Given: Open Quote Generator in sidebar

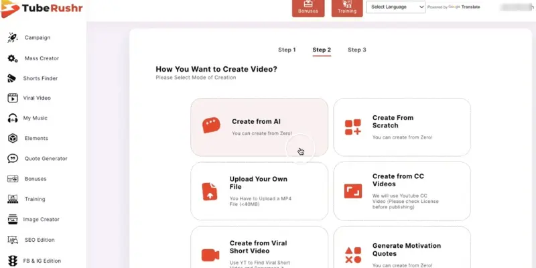Looking at the screenshot, I should (46, 159).
